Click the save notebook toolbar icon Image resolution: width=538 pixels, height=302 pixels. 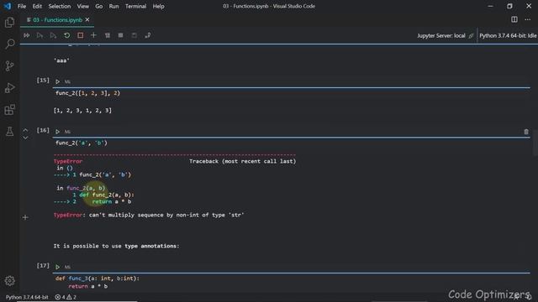click(134, 35)
